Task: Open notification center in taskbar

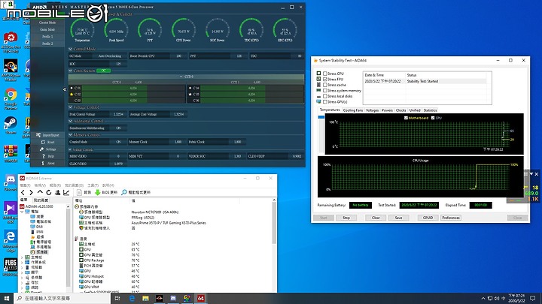Action: click(x=533, y=298)
